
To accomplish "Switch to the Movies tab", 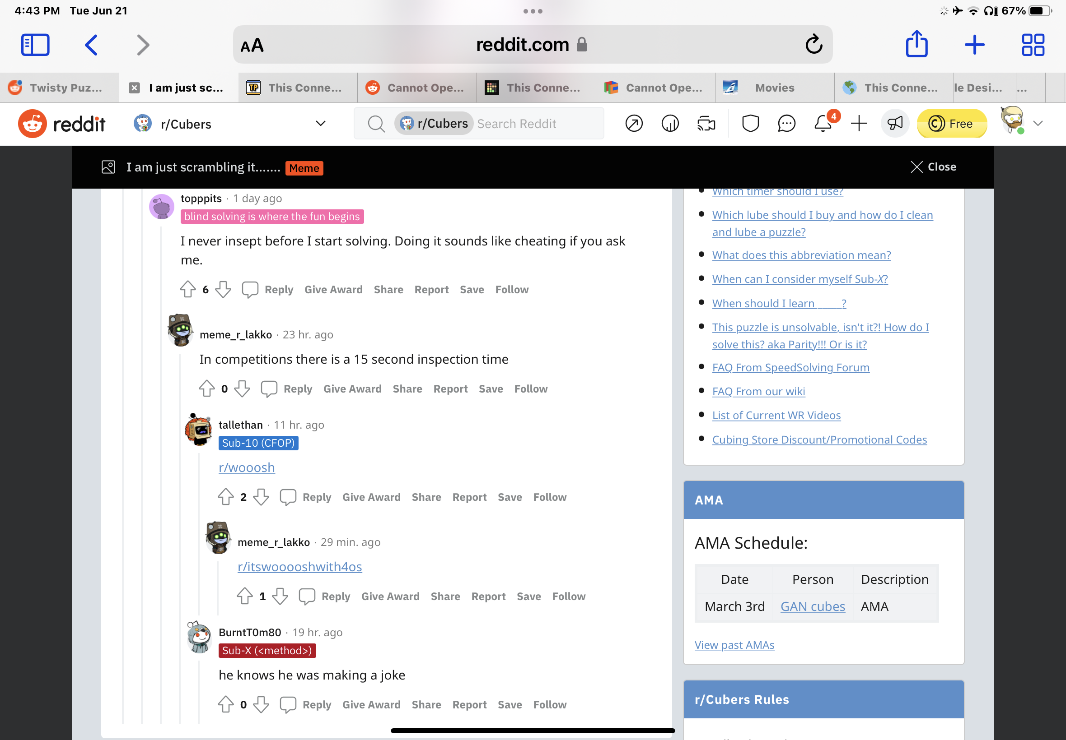I will pos(774,88).
